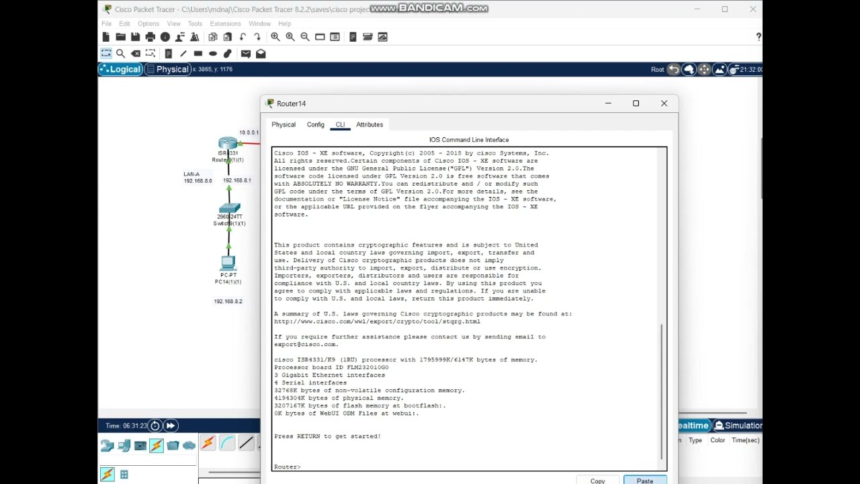860x484 pixels.
Task: Click the Paste button below CLI
Action: tap(645, 480)
